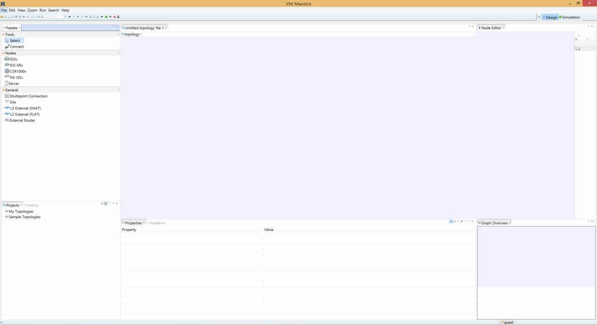Maximize the Graph Overview panel
This screenshot has height=325, width=597.
tap(592, 221)
